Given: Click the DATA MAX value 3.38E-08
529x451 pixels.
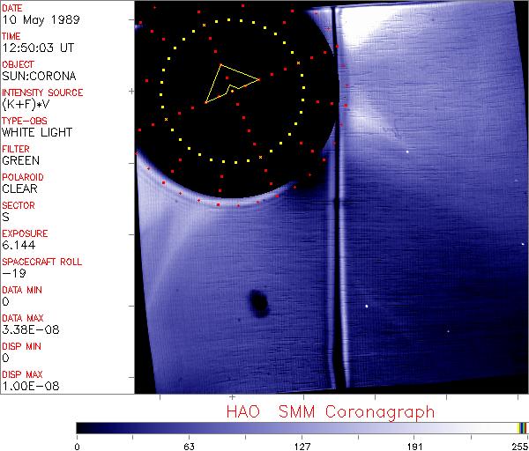Looking at the screenshot, I should (x=28, y=329).
